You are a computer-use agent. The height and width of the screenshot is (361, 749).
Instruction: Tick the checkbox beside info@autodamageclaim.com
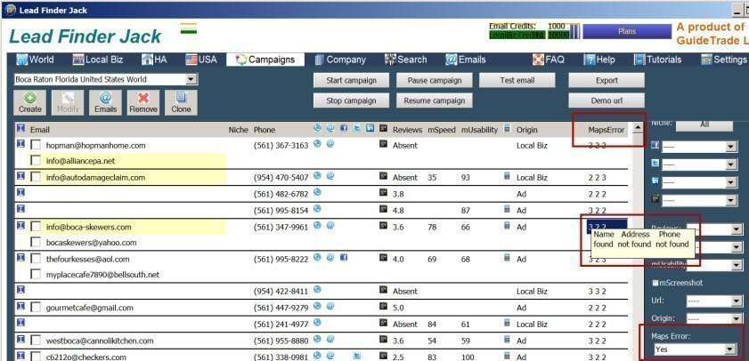36,178
